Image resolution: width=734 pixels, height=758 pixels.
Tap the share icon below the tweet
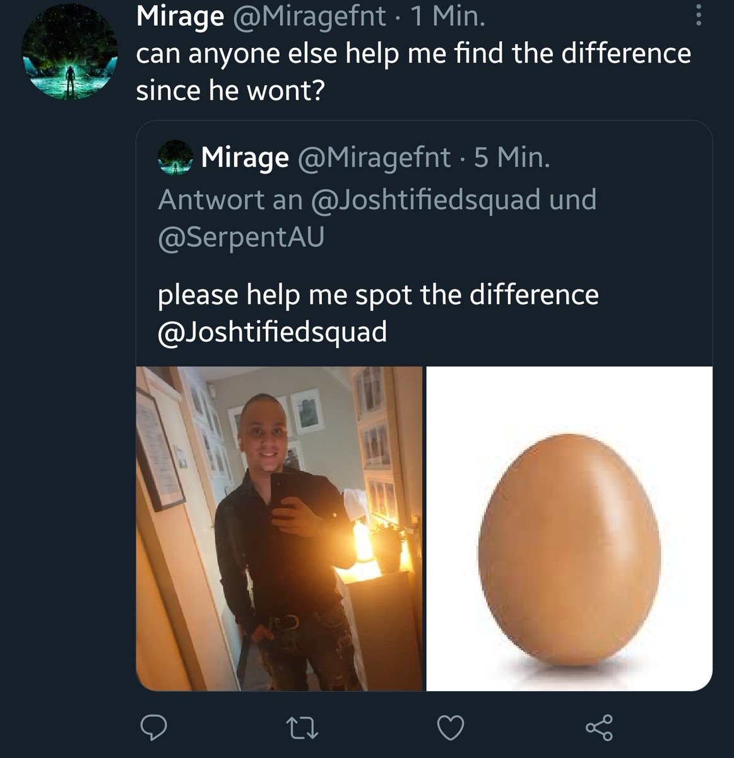click(x=598, y=728)
